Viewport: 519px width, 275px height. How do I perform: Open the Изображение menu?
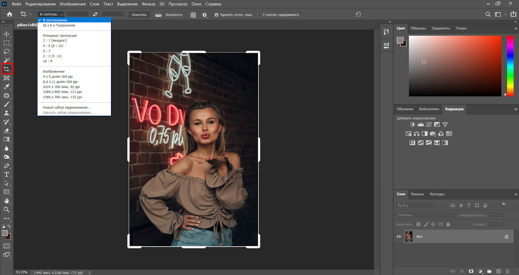(73, 4)
